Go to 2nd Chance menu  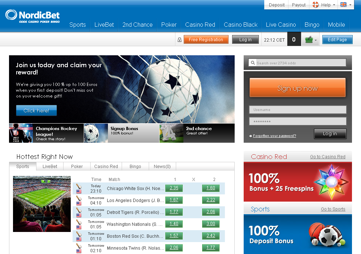(138, 25)
